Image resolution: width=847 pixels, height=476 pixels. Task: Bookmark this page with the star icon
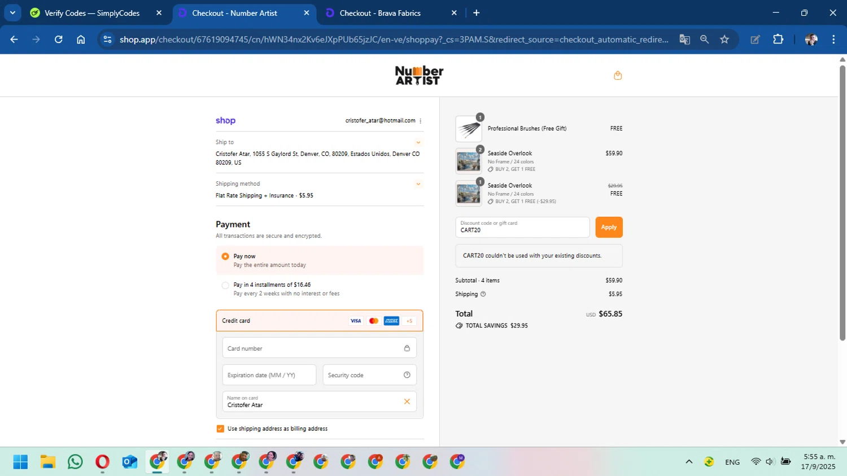(724, 40)
